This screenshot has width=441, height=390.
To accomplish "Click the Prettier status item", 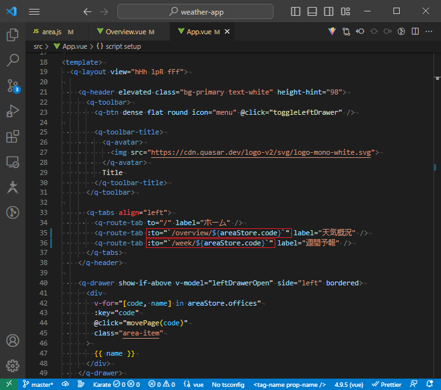I will click(386, 384).
